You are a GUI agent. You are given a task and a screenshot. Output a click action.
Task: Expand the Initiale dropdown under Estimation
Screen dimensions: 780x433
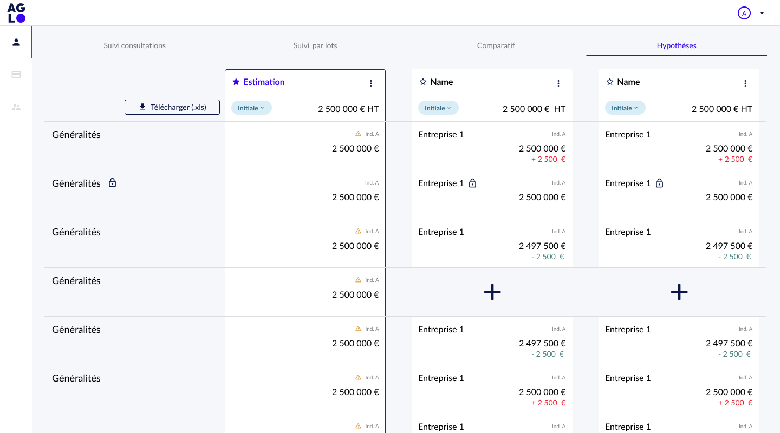click(251, 108)
